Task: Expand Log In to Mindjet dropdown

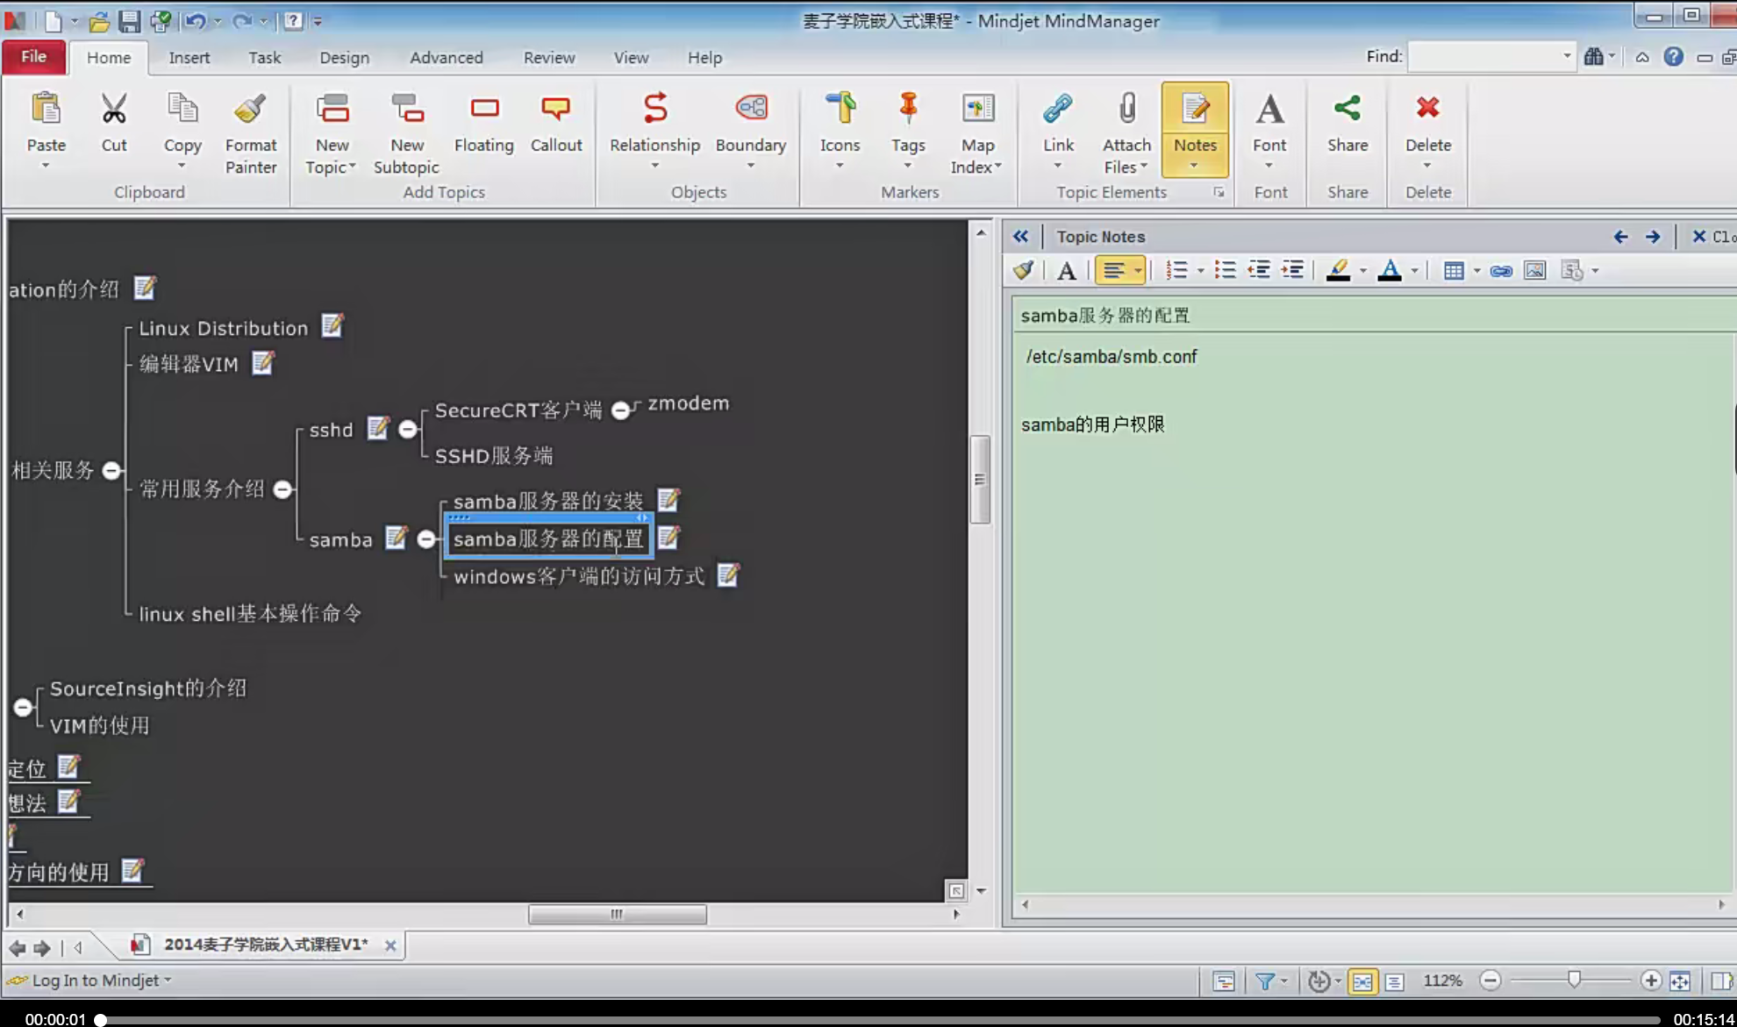Action: coord(168,981)
